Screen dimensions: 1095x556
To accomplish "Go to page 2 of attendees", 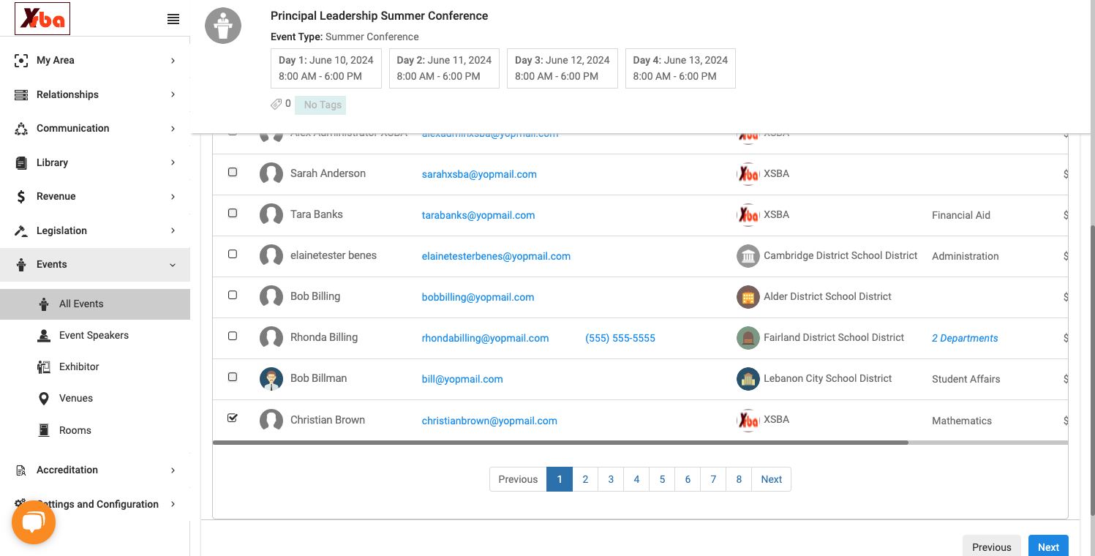I will pos(585,480).
